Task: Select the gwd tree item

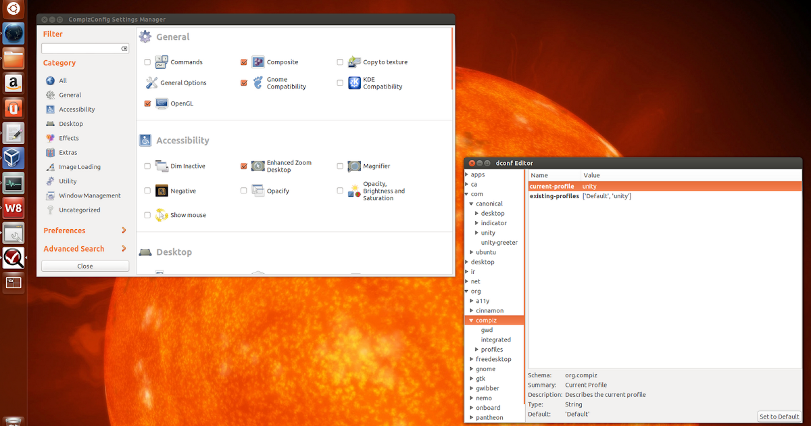Action: tap(487, 330)
